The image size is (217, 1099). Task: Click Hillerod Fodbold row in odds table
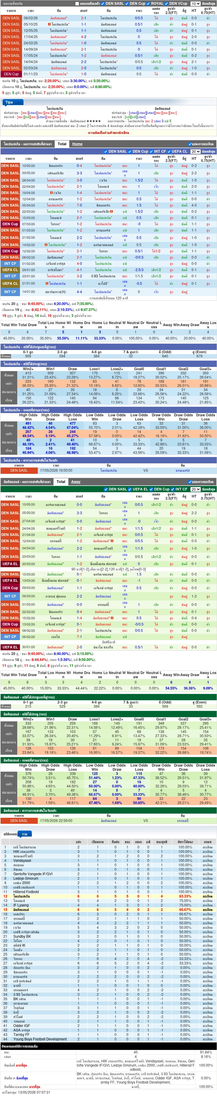(108, 892)
